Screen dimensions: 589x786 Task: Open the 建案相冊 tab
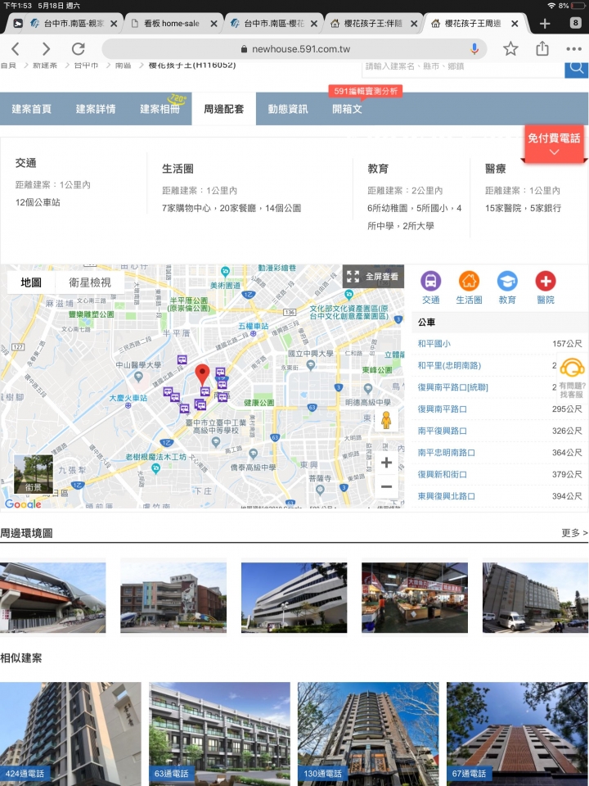click(x=160, y=109)
